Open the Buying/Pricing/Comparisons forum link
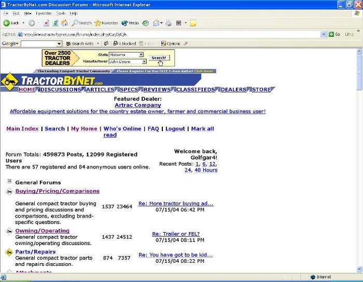363x282 pixels. (58, 191)
